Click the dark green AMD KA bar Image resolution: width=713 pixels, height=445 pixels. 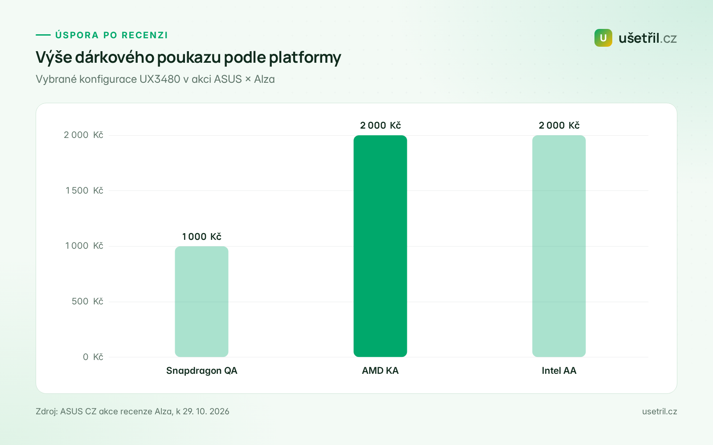click(380, 246)
